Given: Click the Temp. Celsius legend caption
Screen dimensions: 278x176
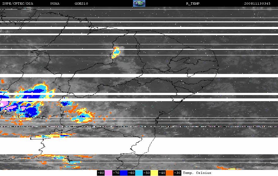Looking at the screenshot, I should tap(197, 173).
